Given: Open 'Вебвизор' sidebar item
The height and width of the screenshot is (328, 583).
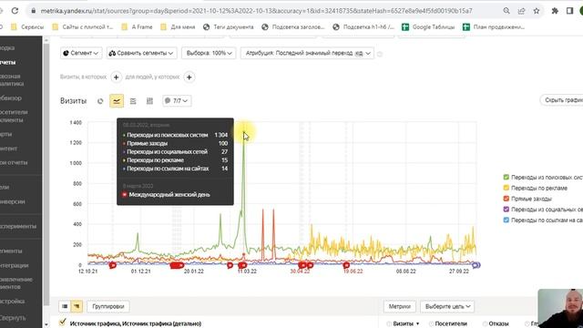Looking at the screenshot, I should [11, 97].
